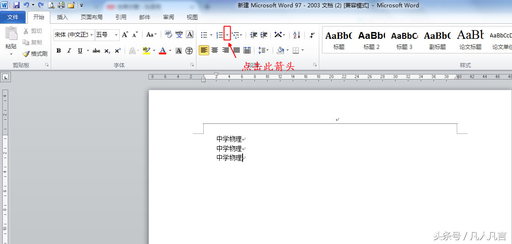The width and height of the screenshot is (512, 244).
Task: Expand the font name 宋体 dropdown
Action: [92, 35]
